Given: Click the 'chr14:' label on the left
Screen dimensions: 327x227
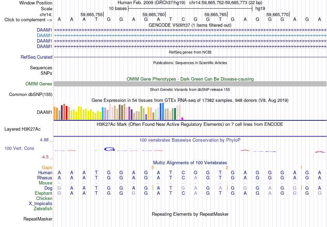Looking at the screenshot, I should [46, 14].
